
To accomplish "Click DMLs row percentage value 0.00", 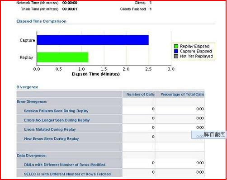I will click(x=200, y=163).
